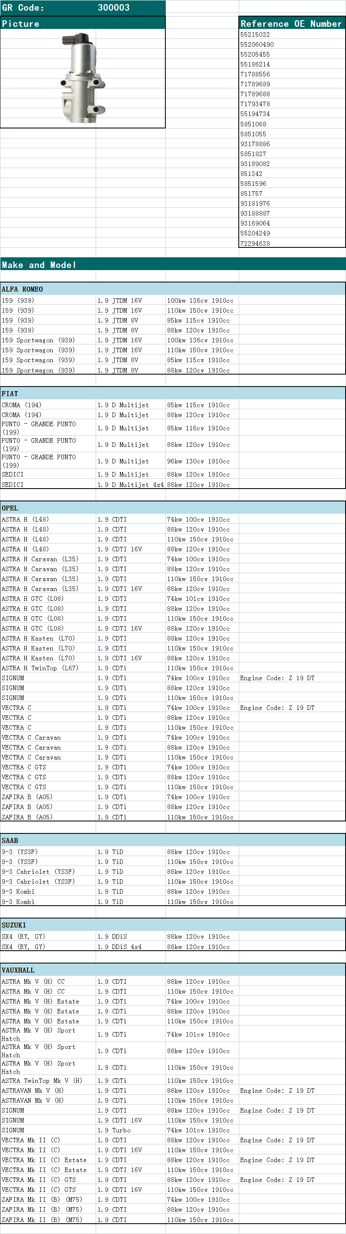Click the VAUXHALL section heading
346x1234 pixels.
pos(18,970)
